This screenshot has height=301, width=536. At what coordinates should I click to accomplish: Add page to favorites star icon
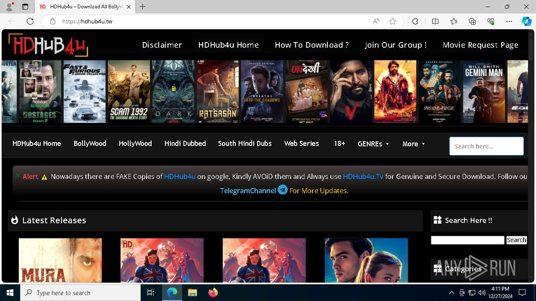(x=393, y=21)
